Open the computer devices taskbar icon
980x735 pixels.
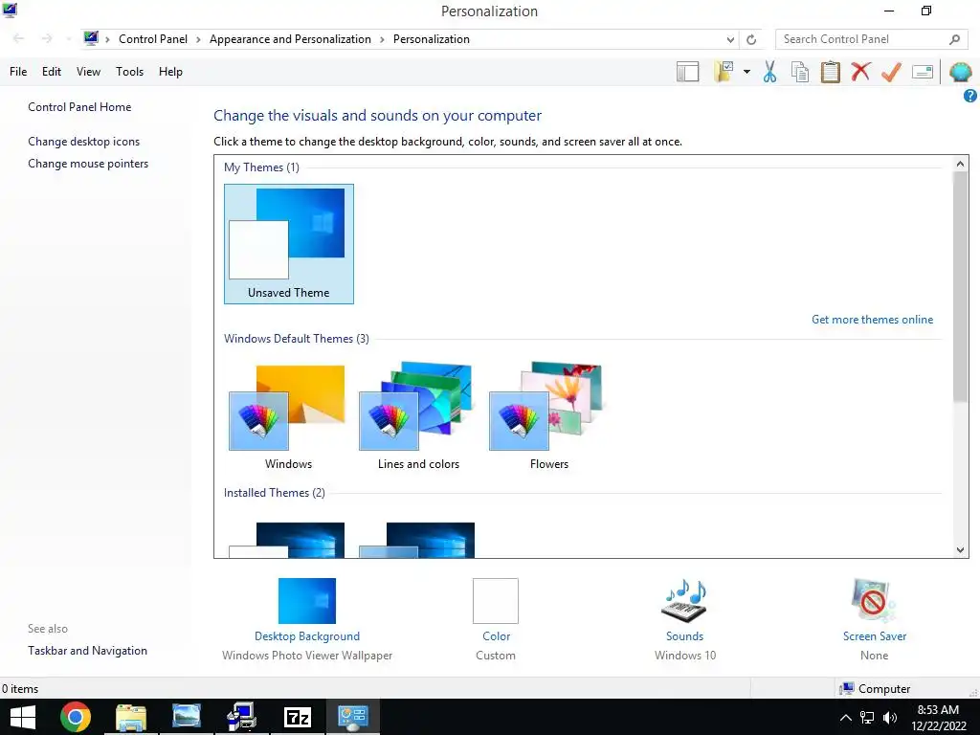[242, 717]
